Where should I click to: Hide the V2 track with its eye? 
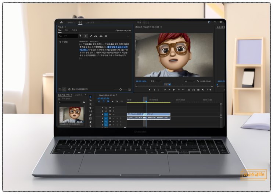point(114,111)
